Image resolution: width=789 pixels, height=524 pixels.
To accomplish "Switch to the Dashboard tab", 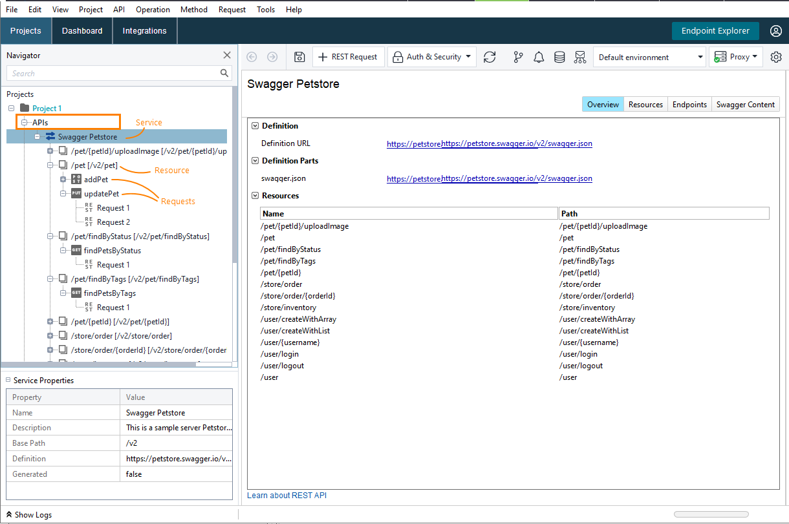I will coord(82,31).
